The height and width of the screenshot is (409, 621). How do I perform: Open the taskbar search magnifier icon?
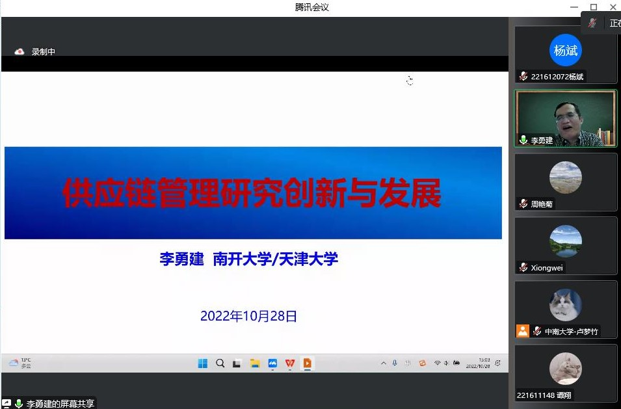220,363
